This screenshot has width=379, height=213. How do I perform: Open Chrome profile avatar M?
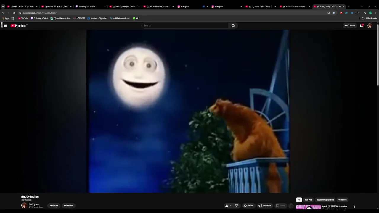point(370,13)
